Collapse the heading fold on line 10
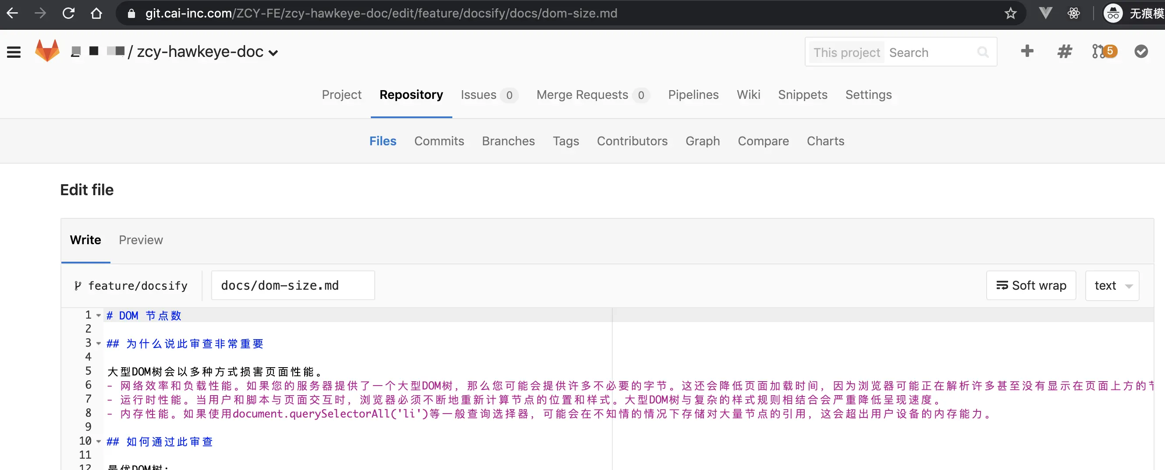The height and width of the screenshot is (470, 1165). [x=99, y=442]
